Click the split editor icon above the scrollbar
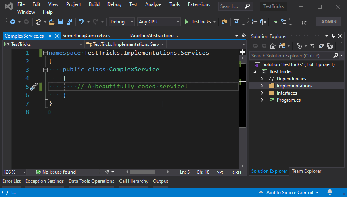The width and height of the screenshot is (347, 197). pyautogui.click(x=243, y=52)
